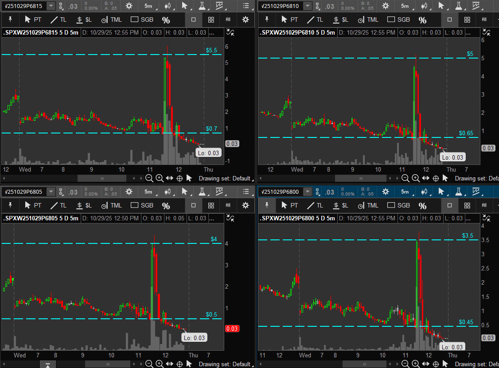Click the flask Studies icon in P6815 chart
499x368 pixels.
(x=203, y=6)
